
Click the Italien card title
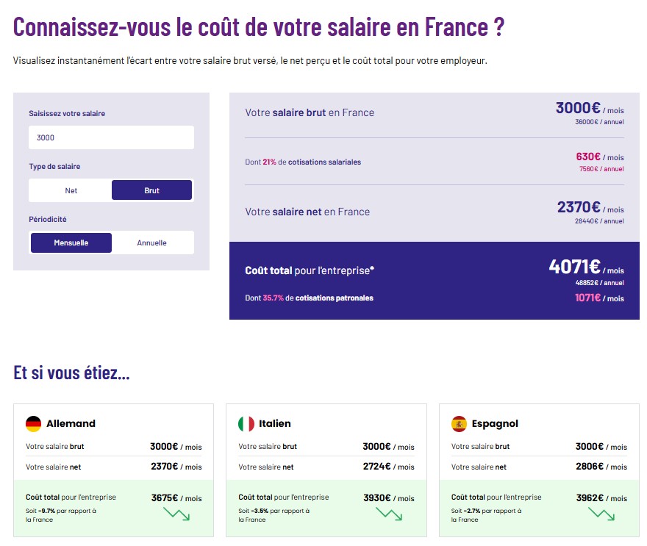[274, 424]
